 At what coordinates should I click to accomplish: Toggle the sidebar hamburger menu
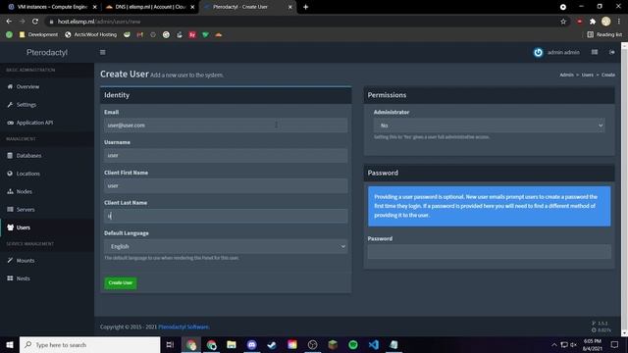coord(102,52)
